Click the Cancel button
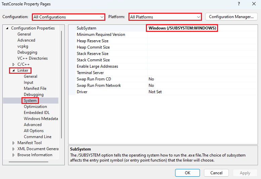This screenshot has width=261, height=179. tap(216, 173)
